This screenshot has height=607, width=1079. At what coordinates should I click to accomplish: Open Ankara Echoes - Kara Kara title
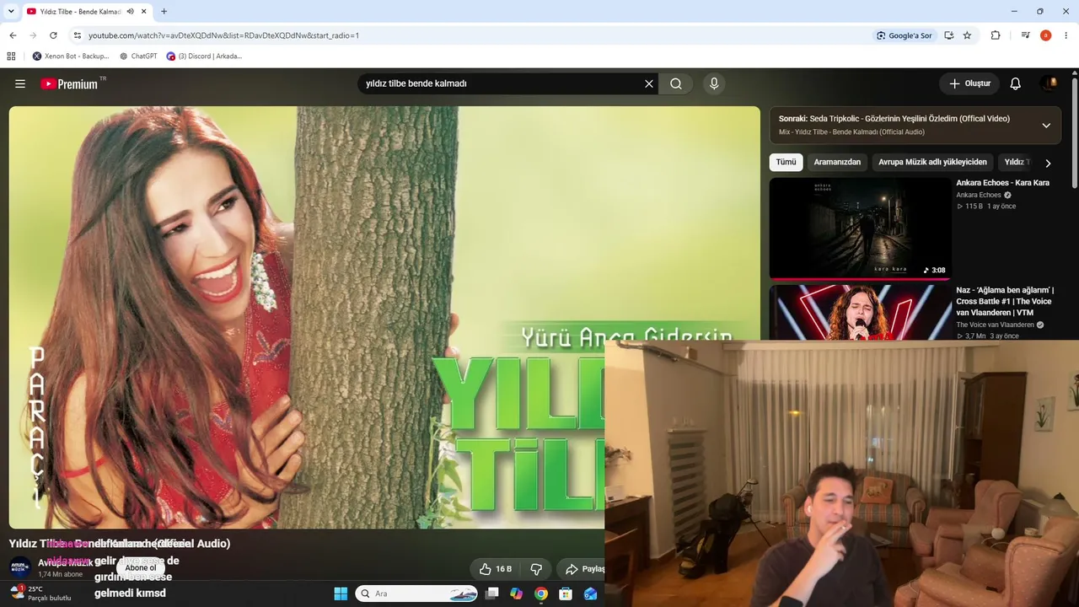[1002, 183]
